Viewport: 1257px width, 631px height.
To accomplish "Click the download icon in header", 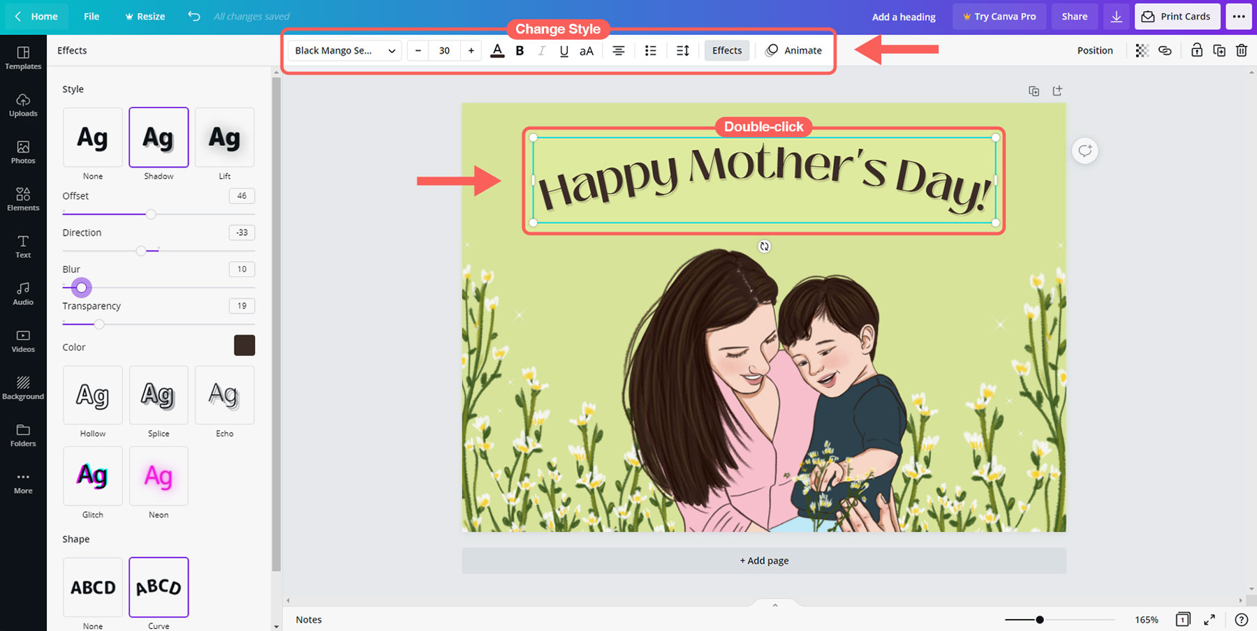I will point(1117,17).
